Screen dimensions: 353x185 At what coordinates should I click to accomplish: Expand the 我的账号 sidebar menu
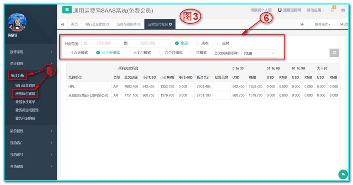click(x=31, y=155)
